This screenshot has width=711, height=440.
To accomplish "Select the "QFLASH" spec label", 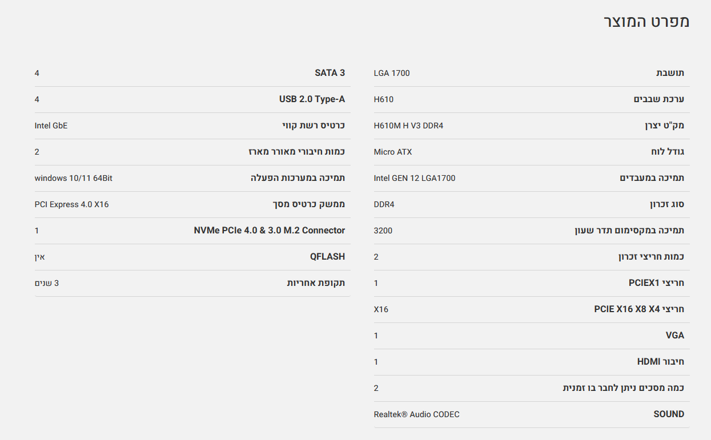I will pyautogui.click(x=327, y=257).
